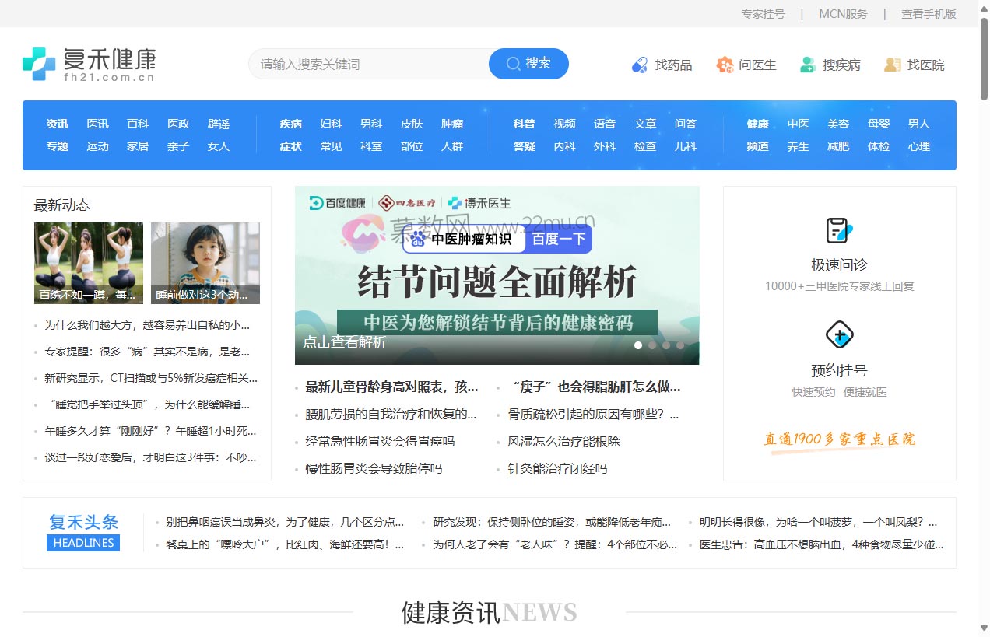Open the 睡前做对这3个动作 video thumbnail
This screenshot has height=637, width=990.
205,262
